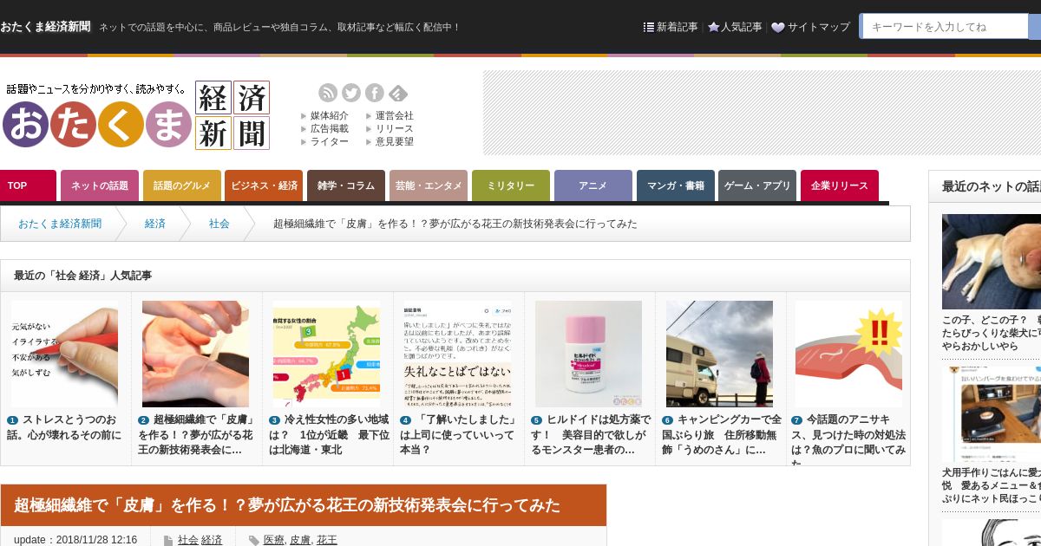Open the Feedly social icon
1041x546 pixels.
[398, 93]
